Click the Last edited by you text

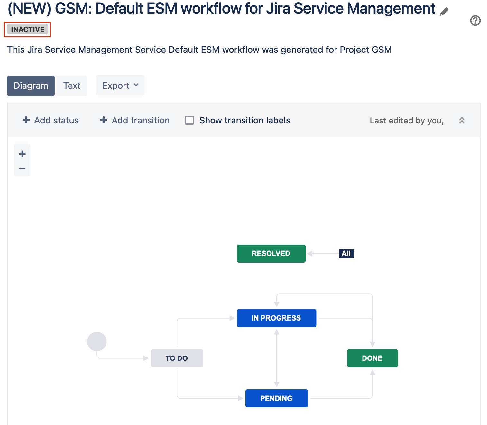[407, 121]
